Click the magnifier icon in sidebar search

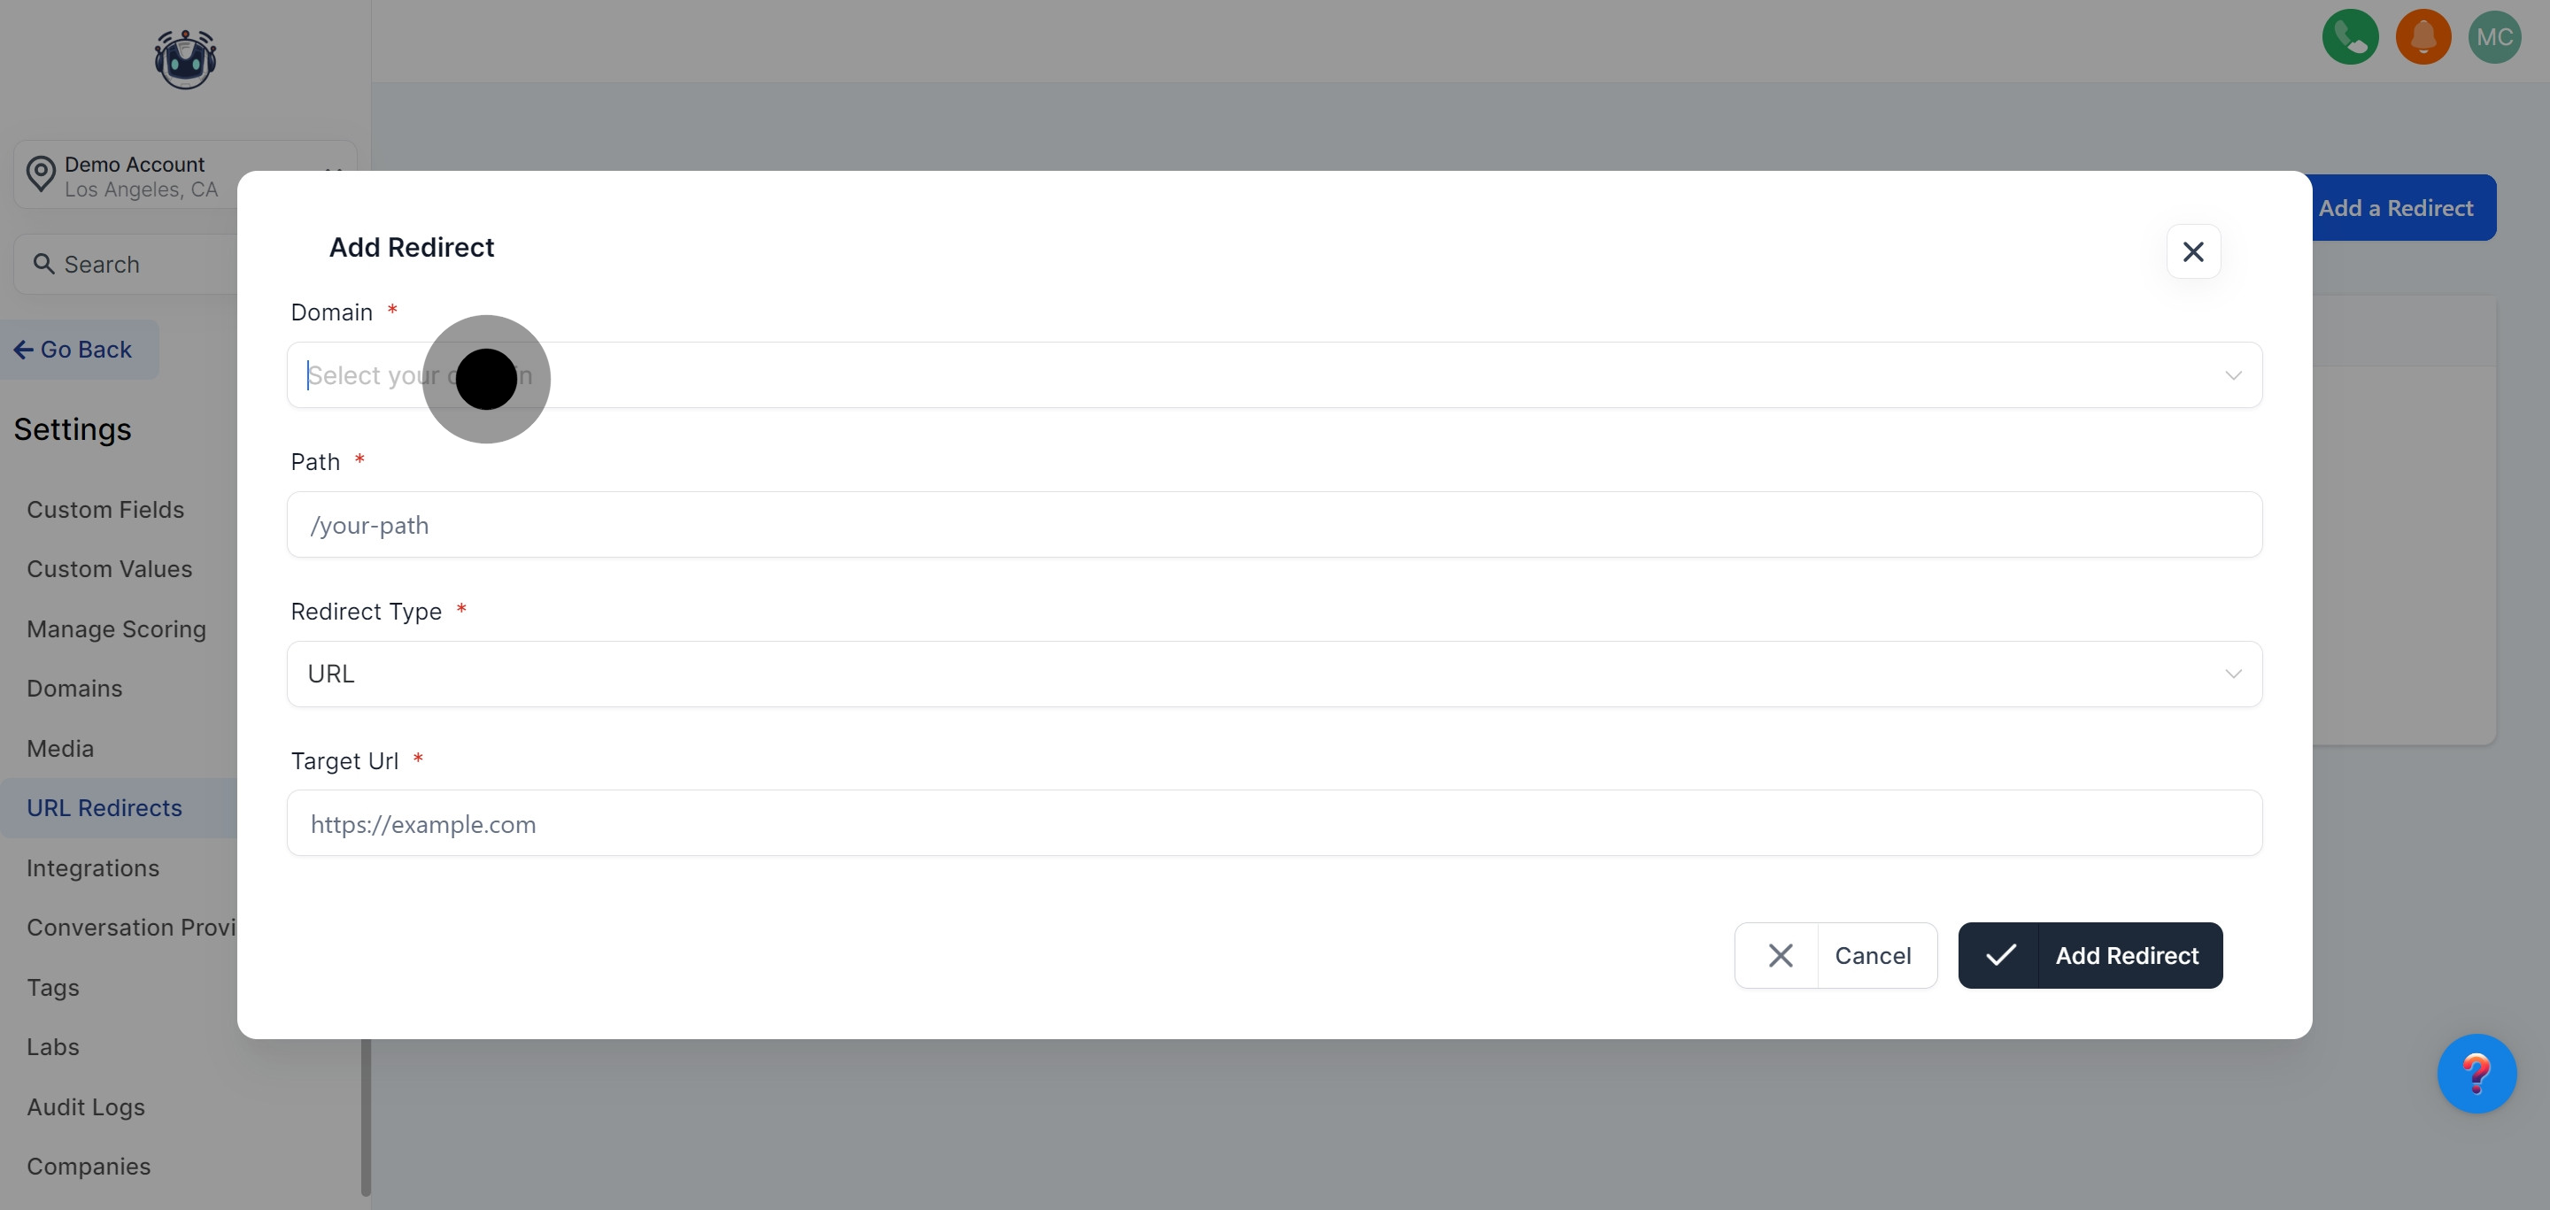click(43, 264)
